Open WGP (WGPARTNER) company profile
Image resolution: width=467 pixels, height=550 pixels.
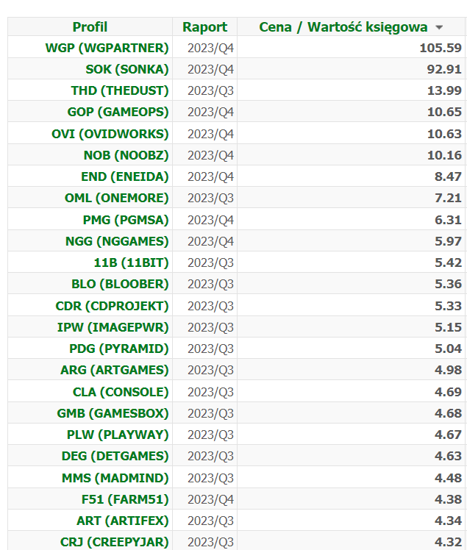pos(107,48)
